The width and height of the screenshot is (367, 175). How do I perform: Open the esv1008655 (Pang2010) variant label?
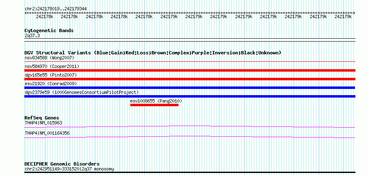[156, 101]
